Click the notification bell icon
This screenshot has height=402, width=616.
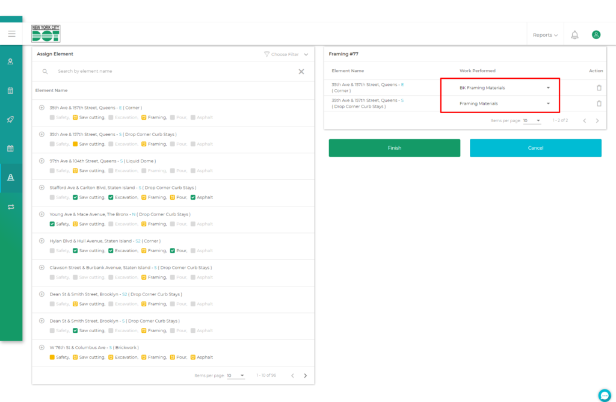coord(574,35)
